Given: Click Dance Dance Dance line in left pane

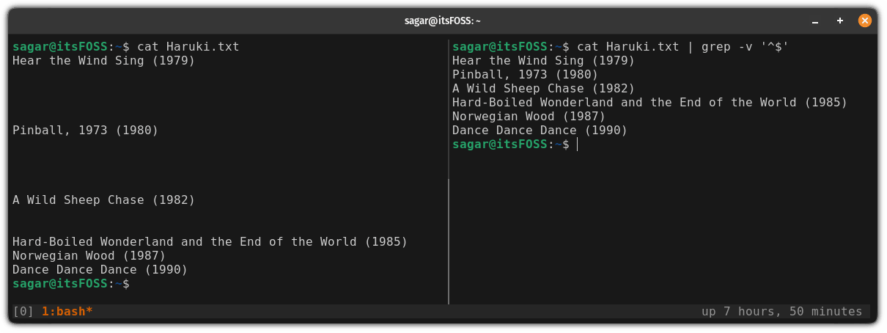Looking at the screenshot, I should pos(100,270).
